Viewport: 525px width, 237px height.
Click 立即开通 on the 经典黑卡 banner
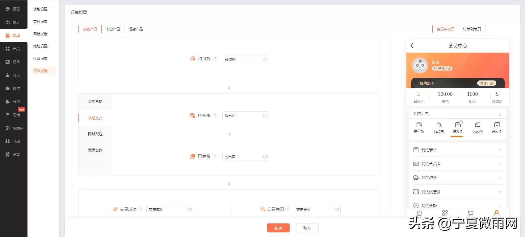coord(487,83)
